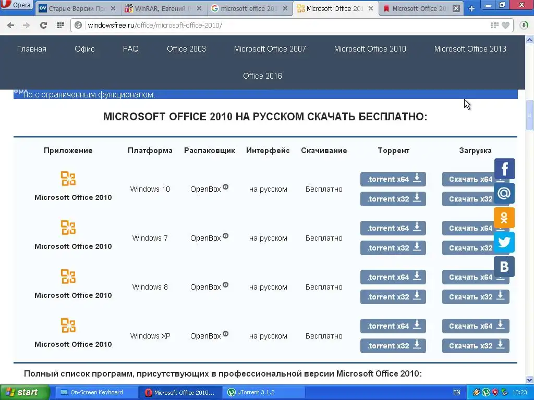
Task: Go back with the browser back arrow
Action: click(x=10, y=25)
